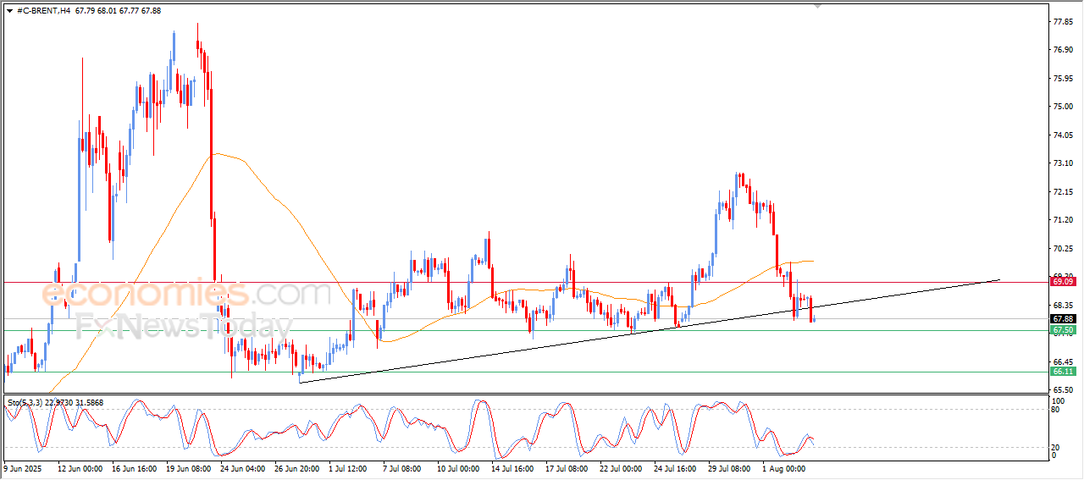This screenshot has width=1084, height=480.
Task: Click the 76.90 price axis value
Action: pyautogui.click(x=1063, y=50)
